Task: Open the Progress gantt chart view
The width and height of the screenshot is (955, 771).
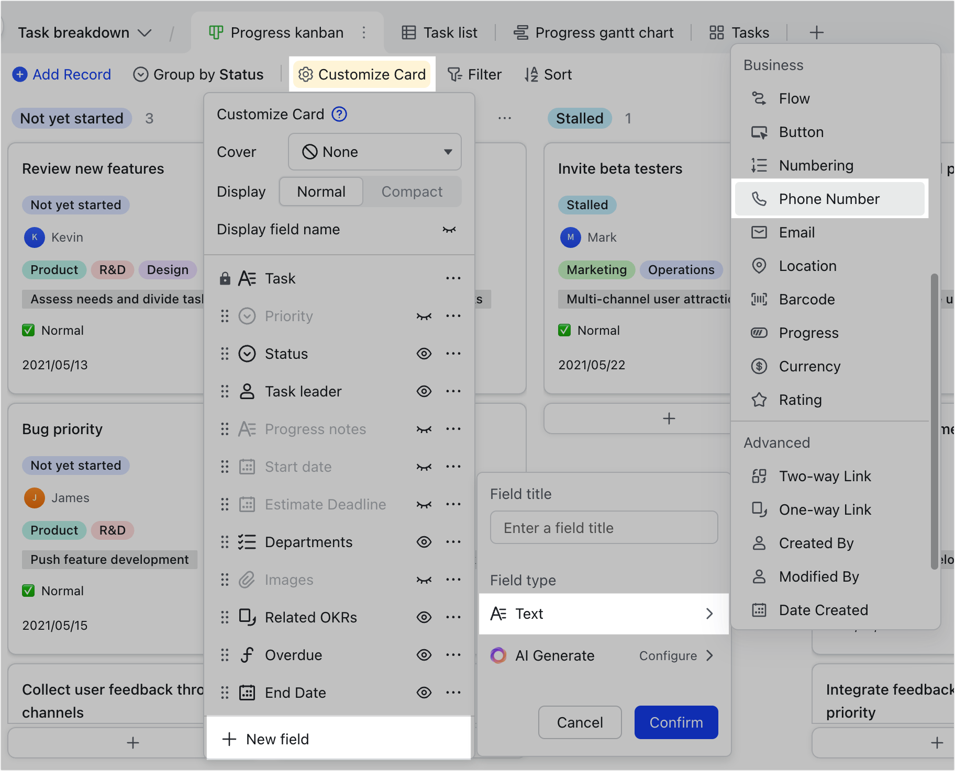Action: [593, 32]
